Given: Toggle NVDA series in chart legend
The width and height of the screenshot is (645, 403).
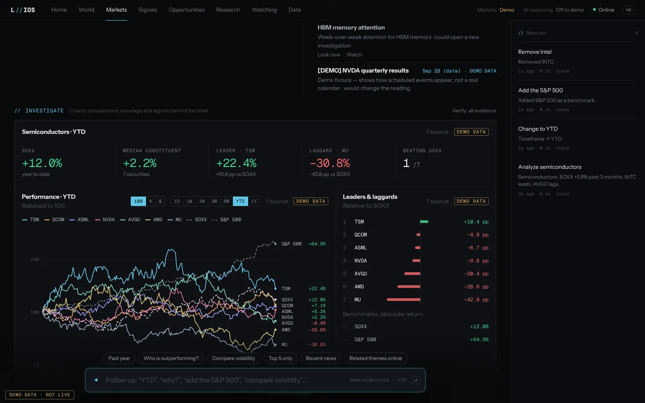Looking at the screenshot, I should click(x=105, y=220).
